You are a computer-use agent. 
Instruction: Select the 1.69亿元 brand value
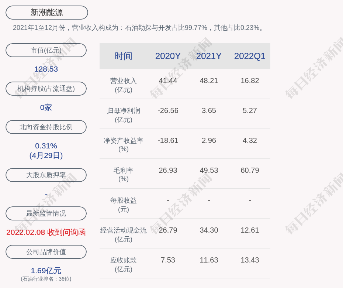(46, 271)
